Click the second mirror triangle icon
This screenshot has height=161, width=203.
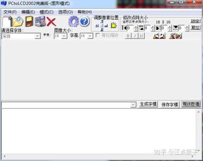click(162, 36)
